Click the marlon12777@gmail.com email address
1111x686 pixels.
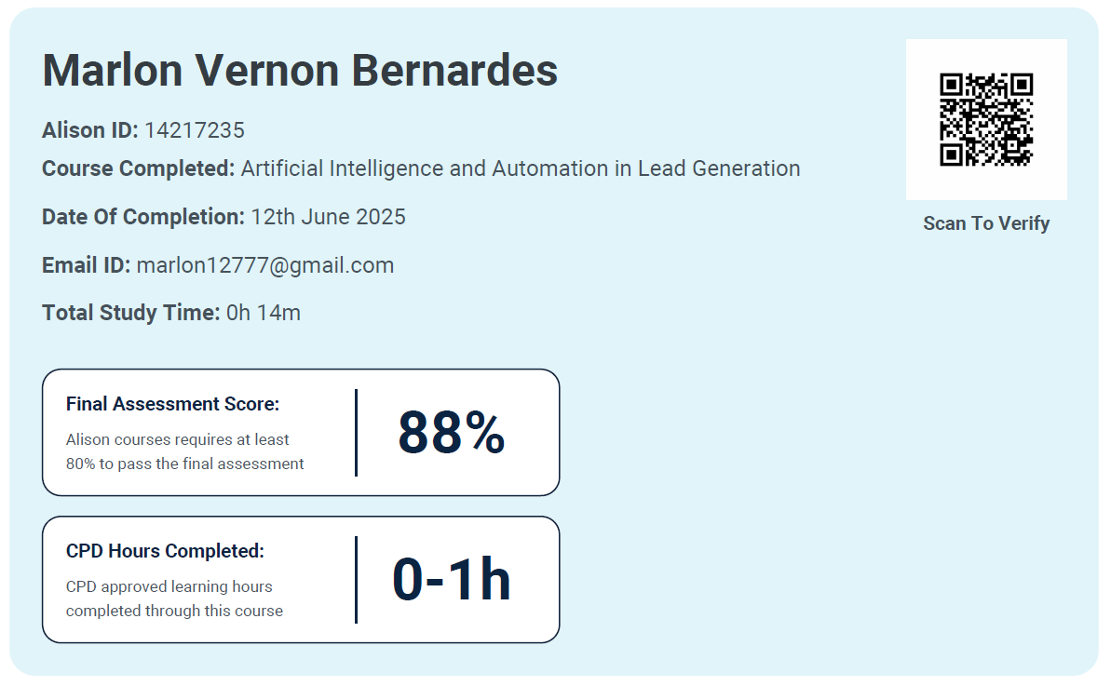click(265, 265)
